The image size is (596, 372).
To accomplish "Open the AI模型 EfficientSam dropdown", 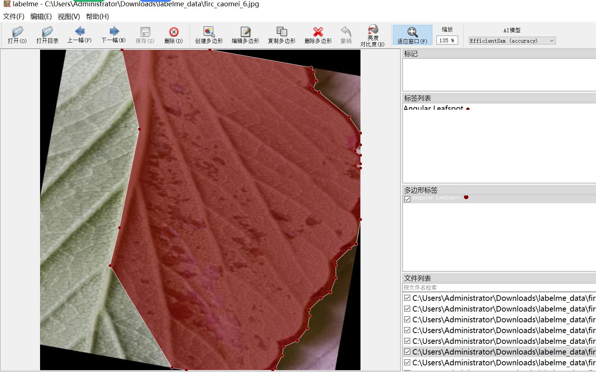I will 552,41.
